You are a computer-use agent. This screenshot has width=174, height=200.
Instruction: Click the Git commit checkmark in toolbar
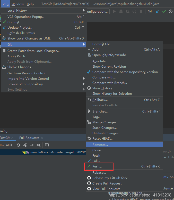pyautogui.click(x=164, y=11)
